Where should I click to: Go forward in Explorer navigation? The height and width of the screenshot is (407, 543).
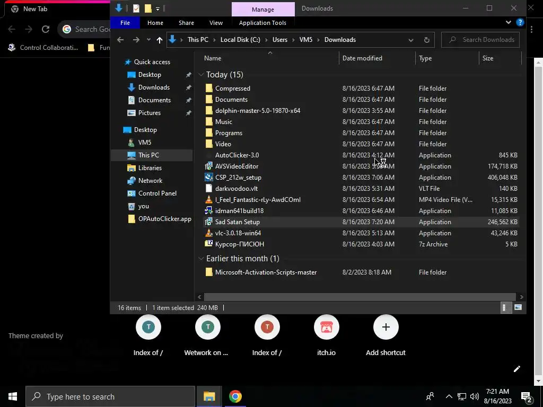pyautogui.click(x=136, y=40)
